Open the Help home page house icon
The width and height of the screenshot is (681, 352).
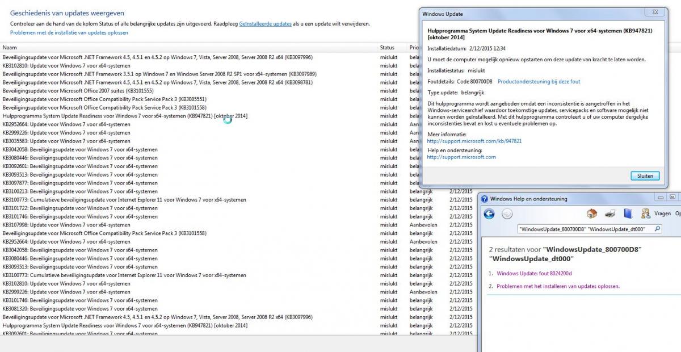591,213
